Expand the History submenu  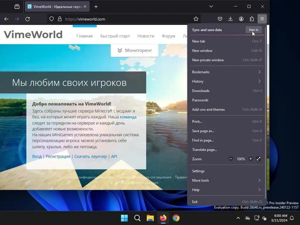[x=227, y=81]
